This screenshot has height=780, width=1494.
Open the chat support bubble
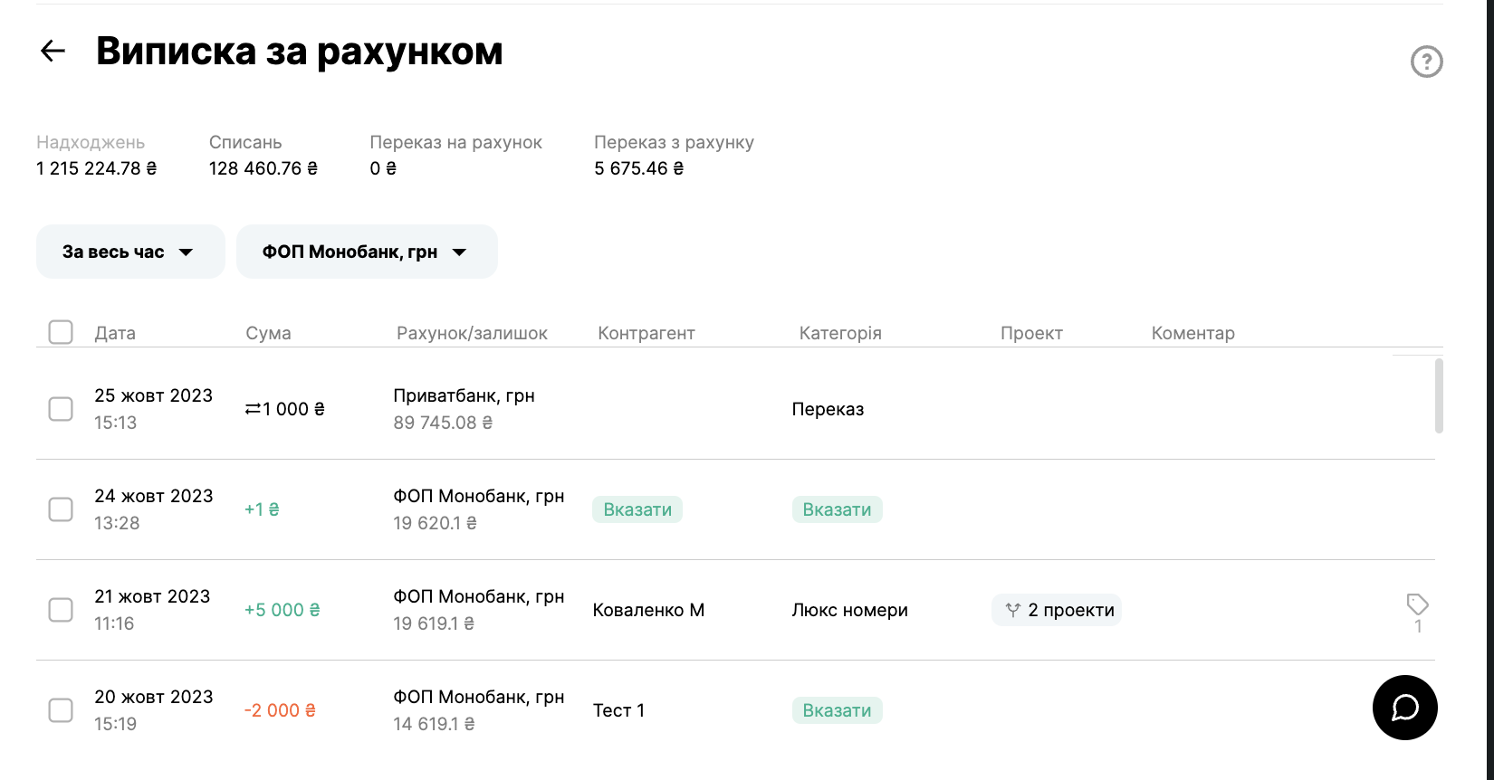[1405, 708]
